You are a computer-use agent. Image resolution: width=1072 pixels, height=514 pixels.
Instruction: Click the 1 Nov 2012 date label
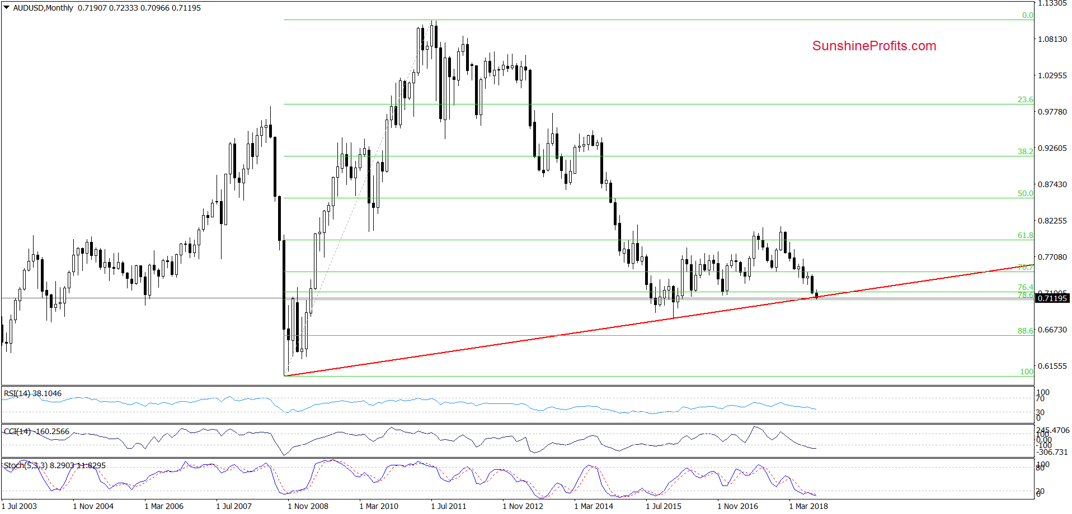523,506
